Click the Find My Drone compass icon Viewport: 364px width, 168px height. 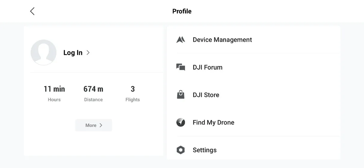coord(181,123)
